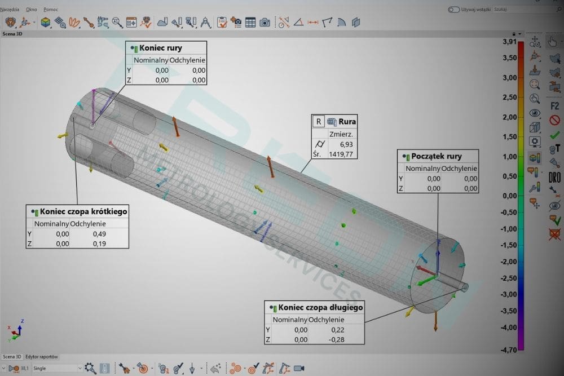Click the camera snapshot icon in top toolbar
The image size is (564, 376).
click(265, 23)
